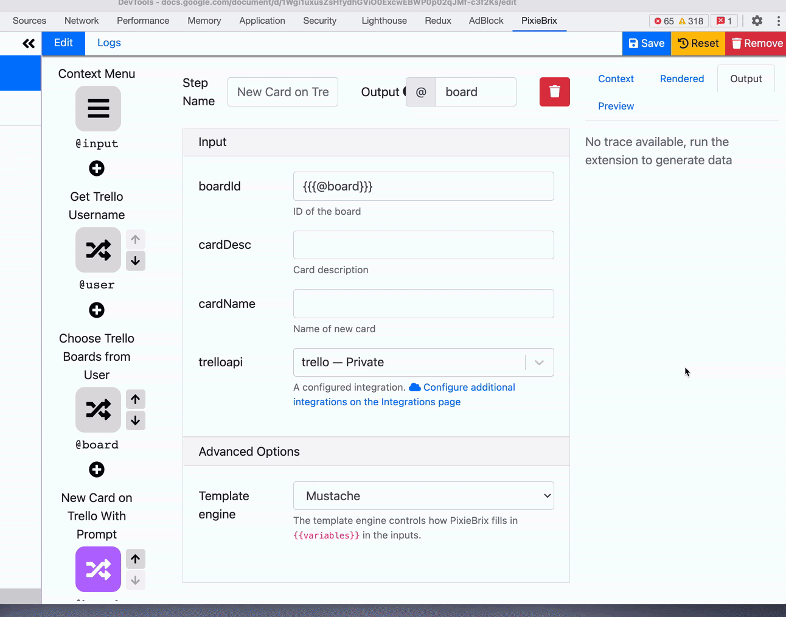Click the Advanced Options section header
The image size is (786, 617).
tap(376, 451)
